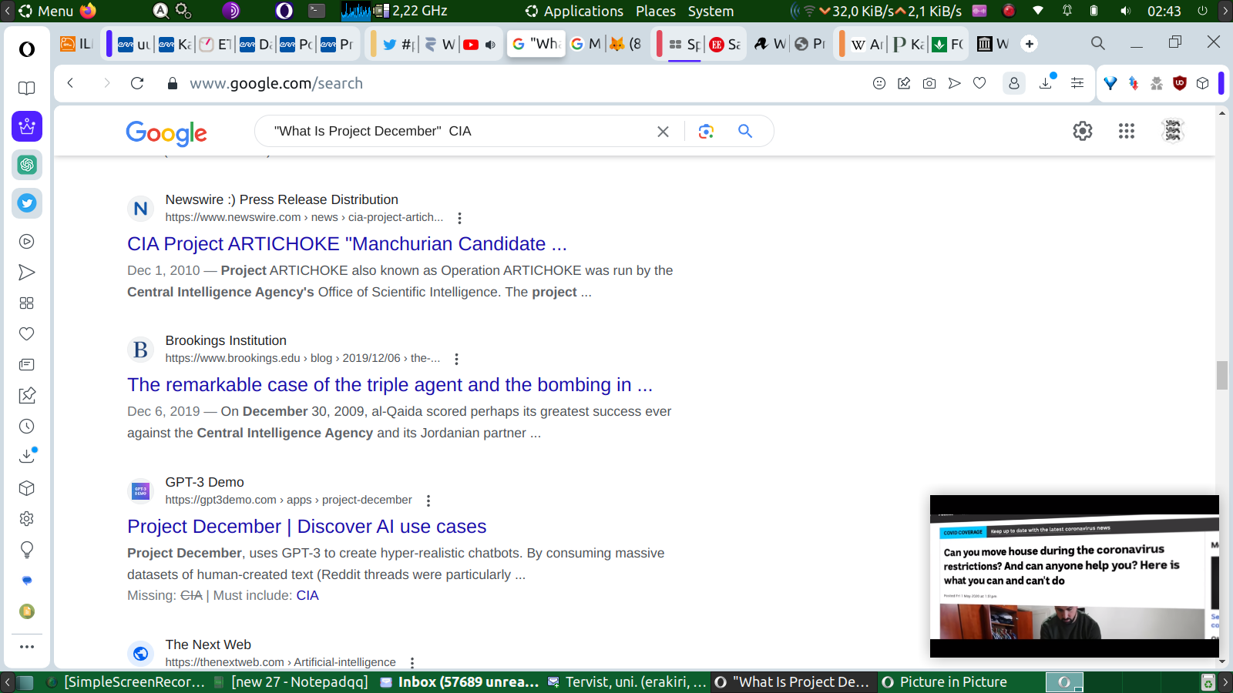Open the Opera downloads toolbar icon
The width and height of the screenshot is (1233, 693).
pos(1047,82)
